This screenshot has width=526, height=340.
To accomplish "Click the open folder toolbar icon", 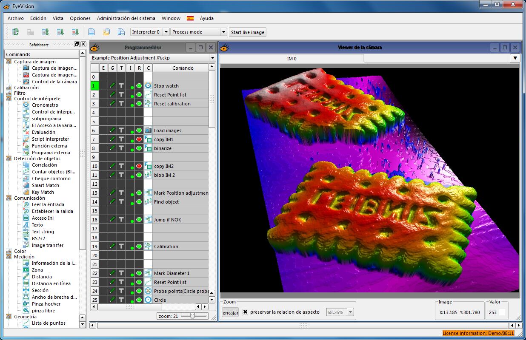I will (106, 32).
